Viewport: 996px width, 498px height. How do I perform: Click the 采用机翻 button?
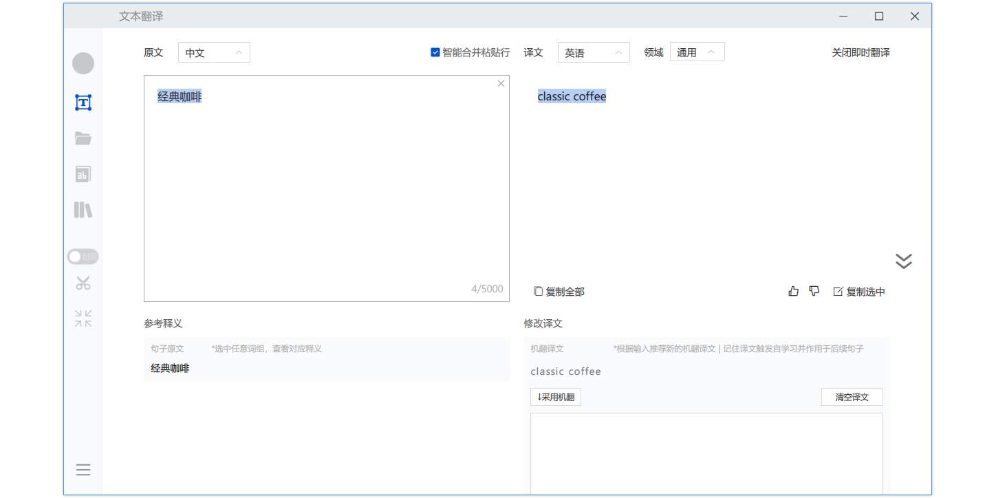(556, 397)
